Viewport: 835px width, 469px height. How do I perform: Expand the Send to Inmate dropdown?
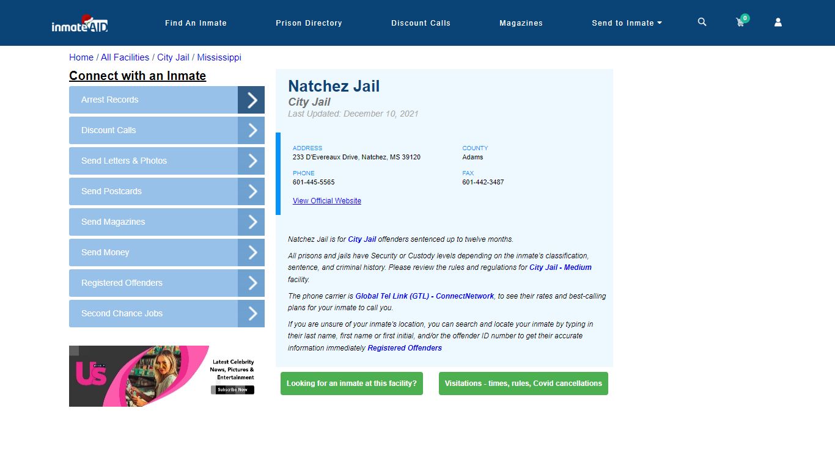tap(627, 23)
